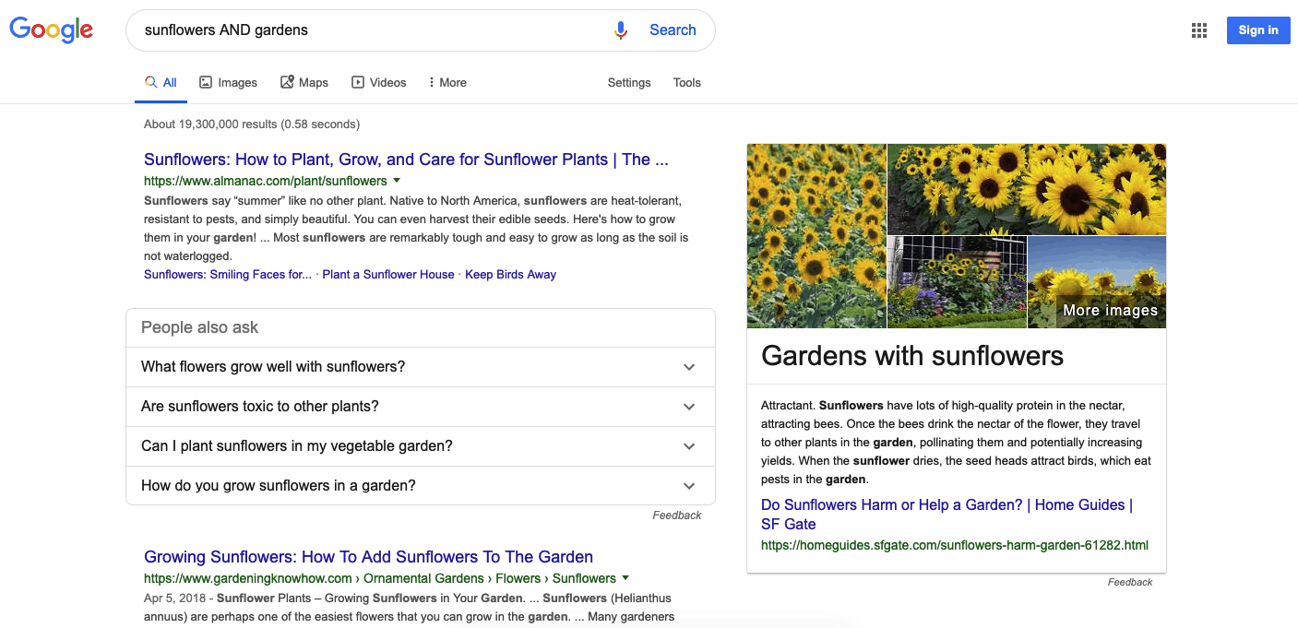Image resolution: width=1298 pixels, height=628 pixels.
Task: Open the More search options menu
Action: (x=447, y=82)
